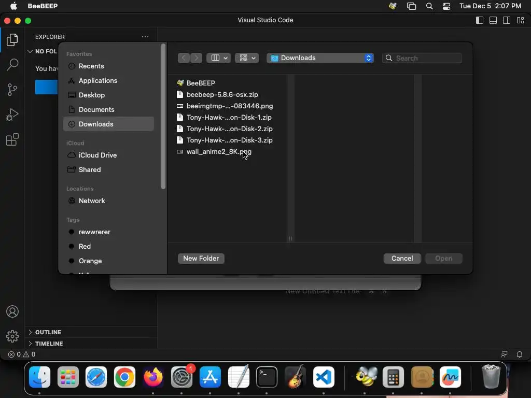Viewport: 531px width, 398px height.
Task: Toggle secondary side bar layout icon
Action: pyautogui.click(x=507, y=20)
